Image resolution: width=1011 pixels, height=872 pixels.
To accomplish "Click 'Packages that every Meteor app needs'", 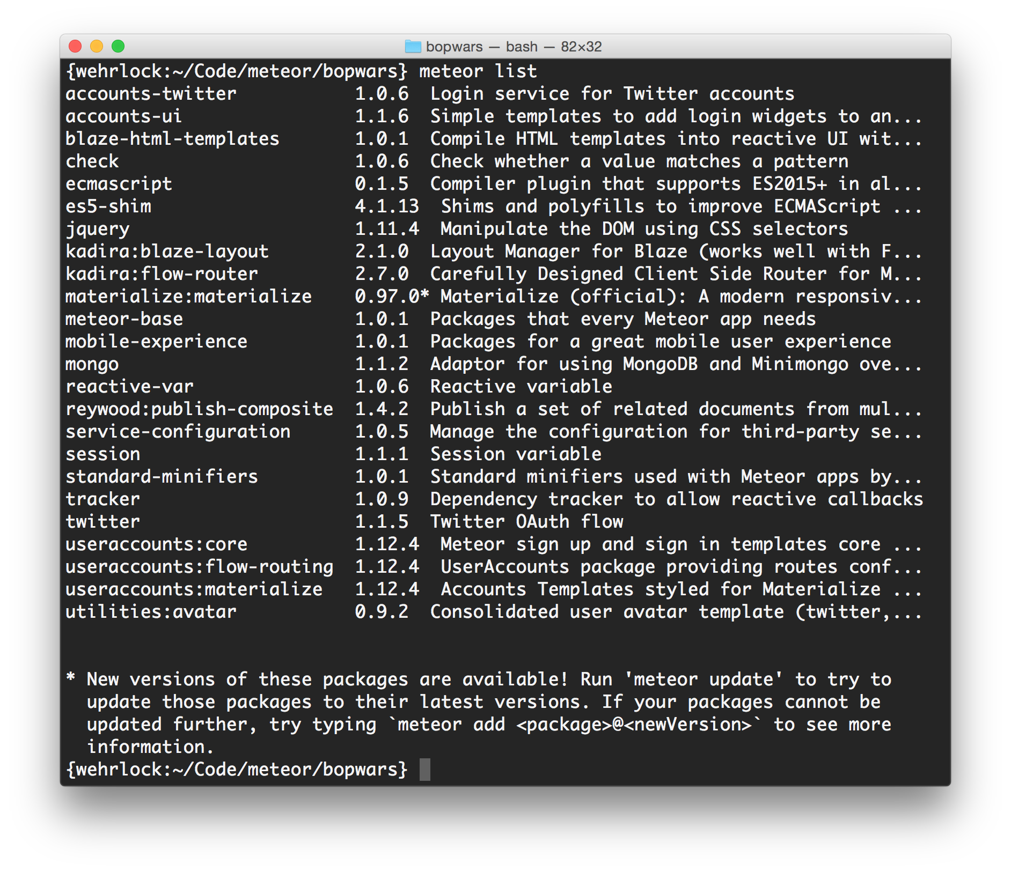I will [623, 319].
